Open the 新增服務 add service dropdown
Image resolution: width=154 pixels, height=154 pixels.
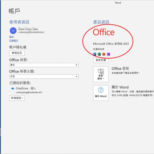(x=17, y=98)
